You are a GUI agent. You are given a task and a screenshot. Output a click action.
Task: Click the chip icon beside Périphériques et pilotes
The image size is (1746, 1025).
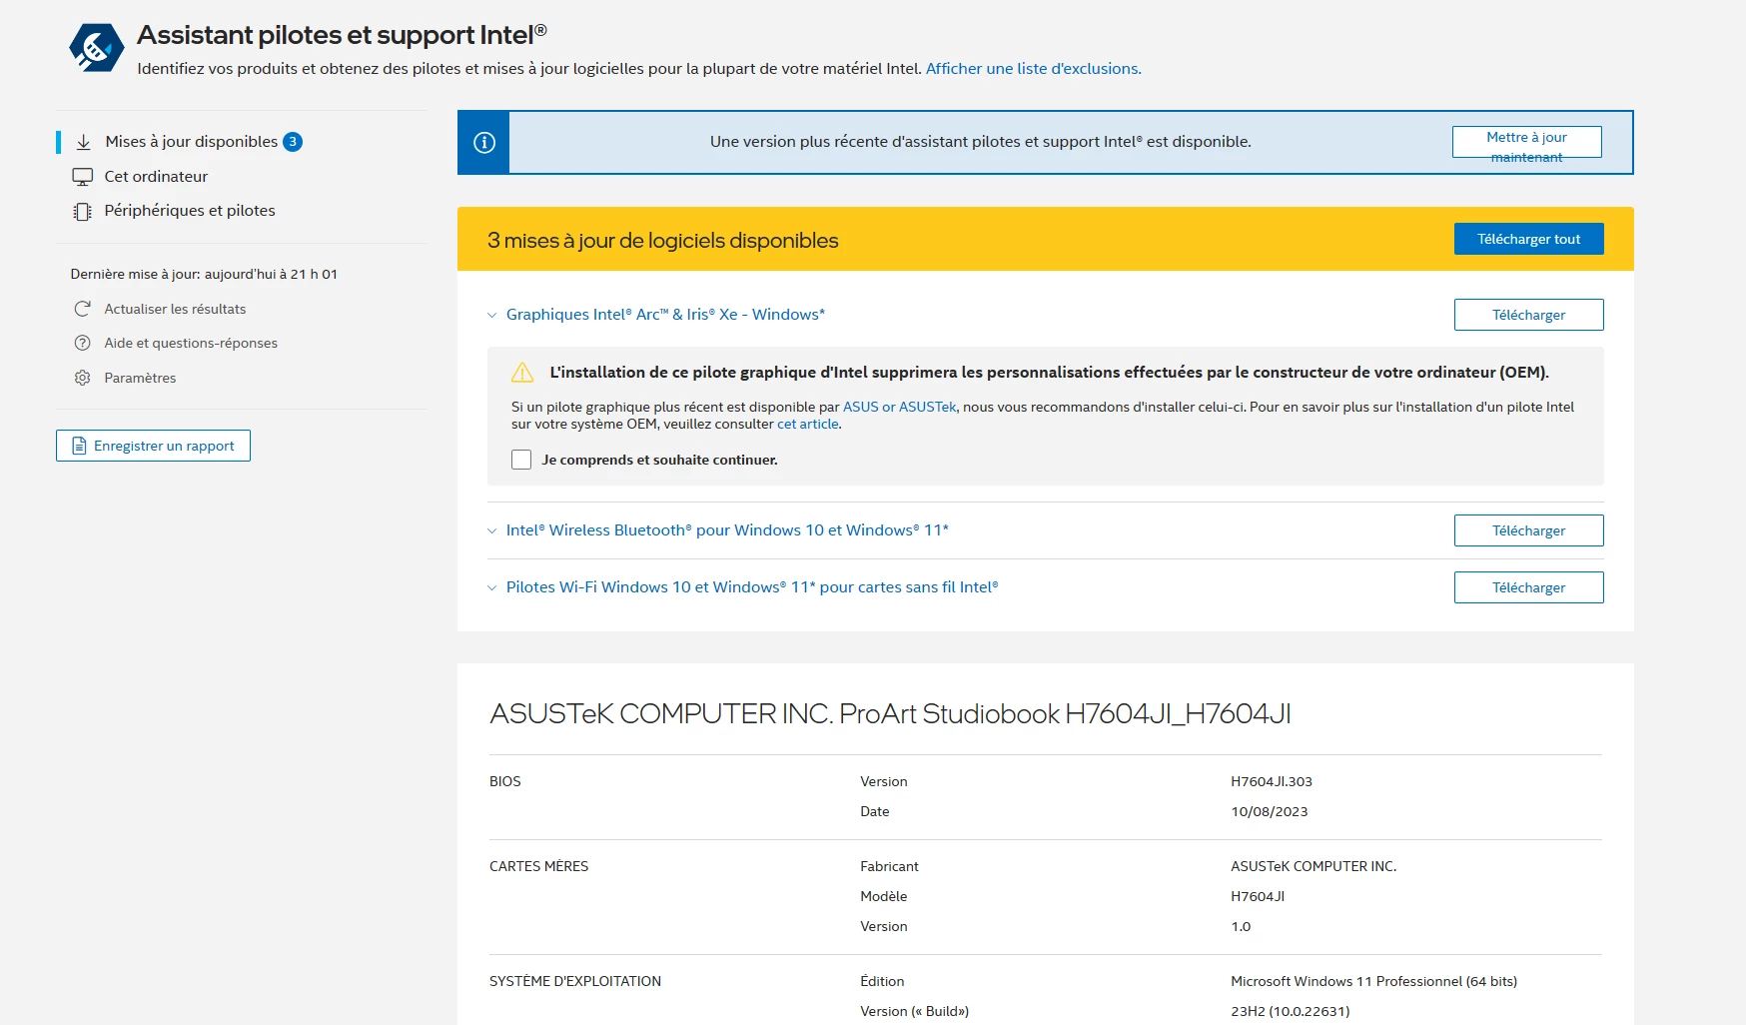83,212
